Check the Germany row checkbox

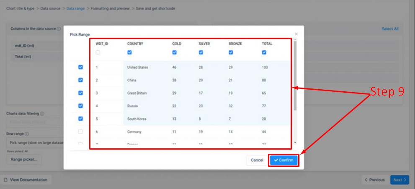pos(80,132)
